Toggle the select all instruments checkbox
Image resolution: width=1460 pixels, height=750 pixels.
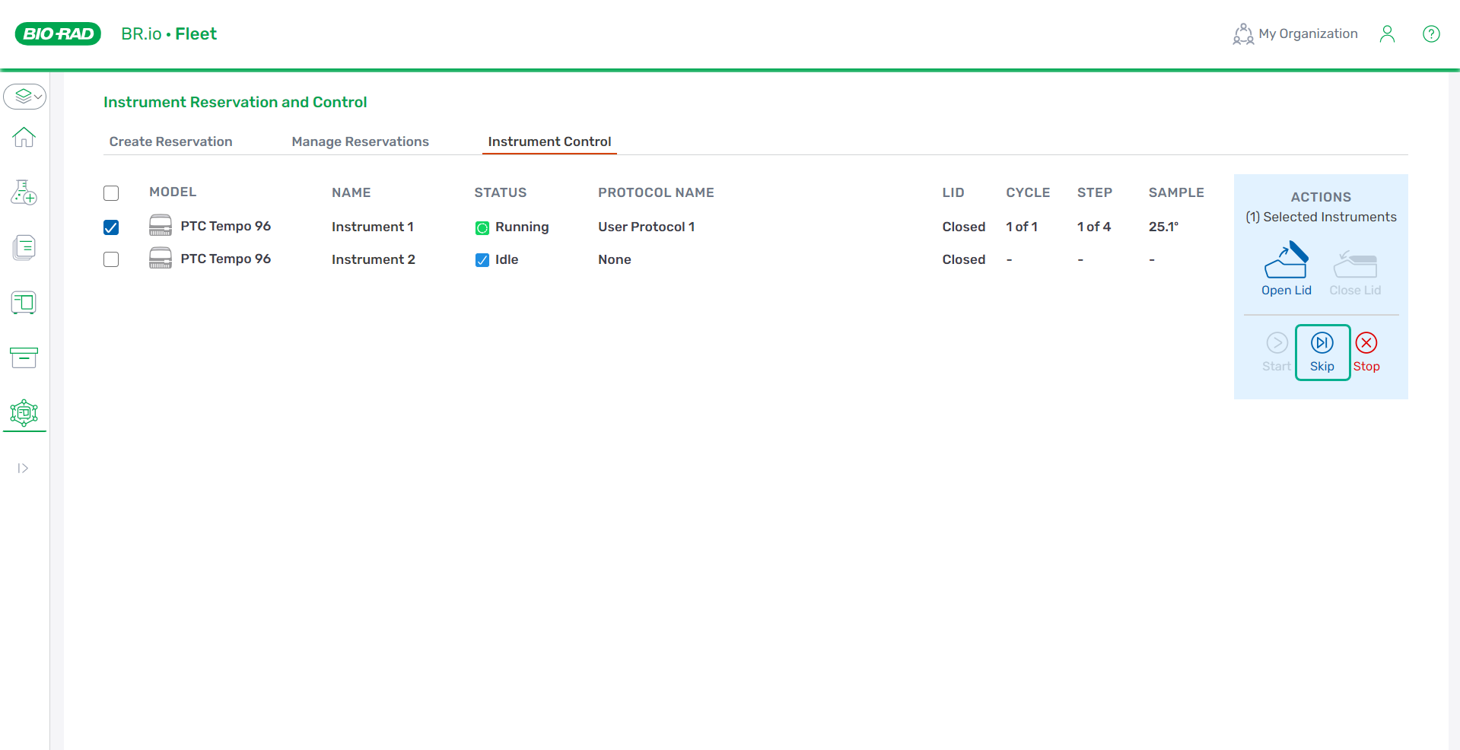click(111, 193)
